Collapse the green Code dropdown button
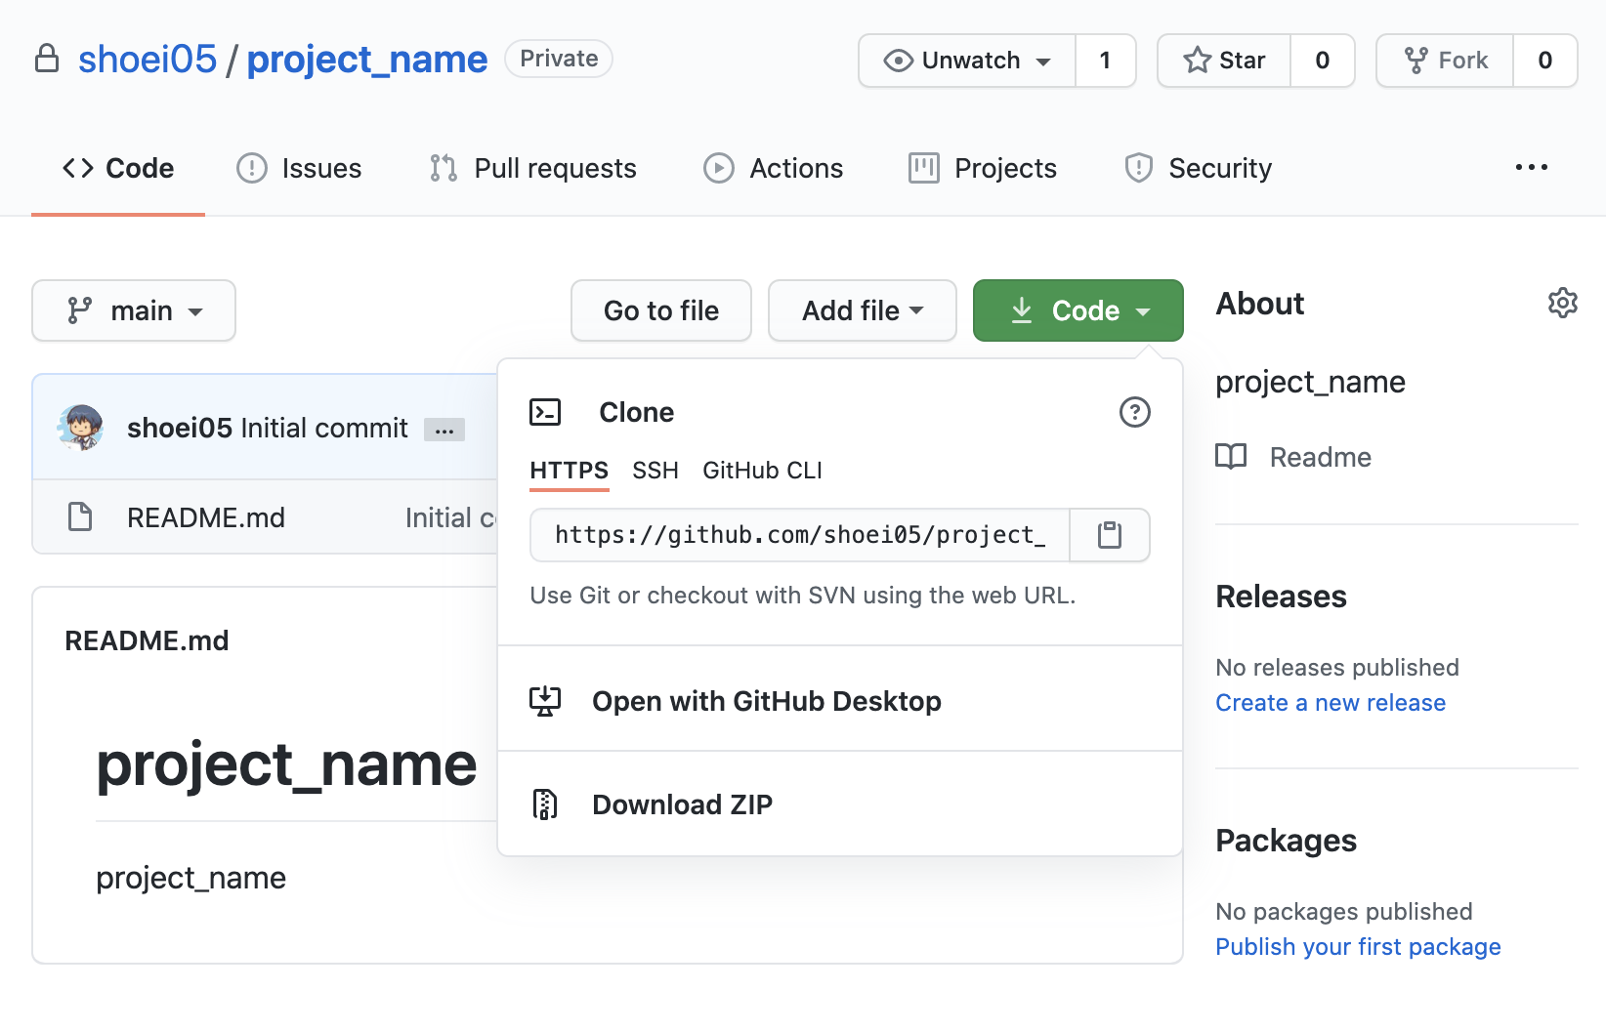Image resolution: width=1606 pixels, height=1031 pixels. coord(1078,310)
